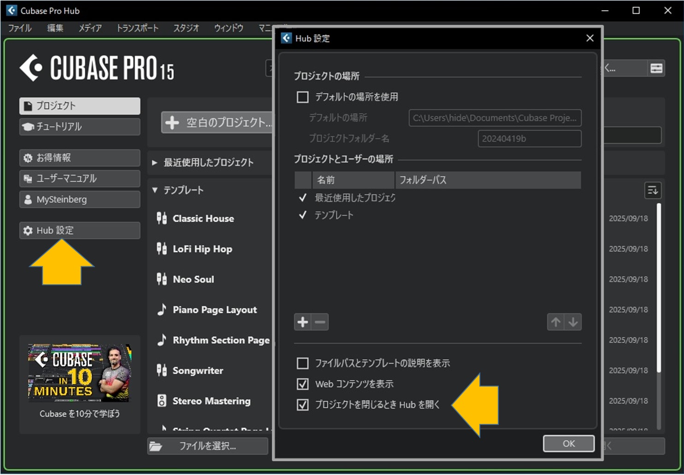Click the プロジェクトフォルダー名 input field
This screenshot has width=684, height=475.
[x=529, y=138]
